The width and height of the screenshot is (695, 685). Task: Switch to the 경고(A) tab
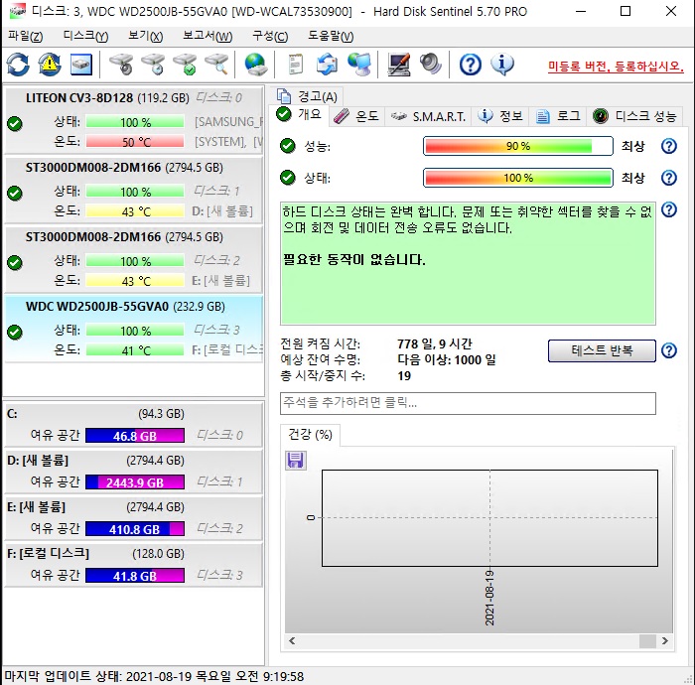coord(307,96)
